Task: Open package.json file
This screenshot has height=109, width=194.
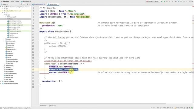Action: click(x=9, y=71)
